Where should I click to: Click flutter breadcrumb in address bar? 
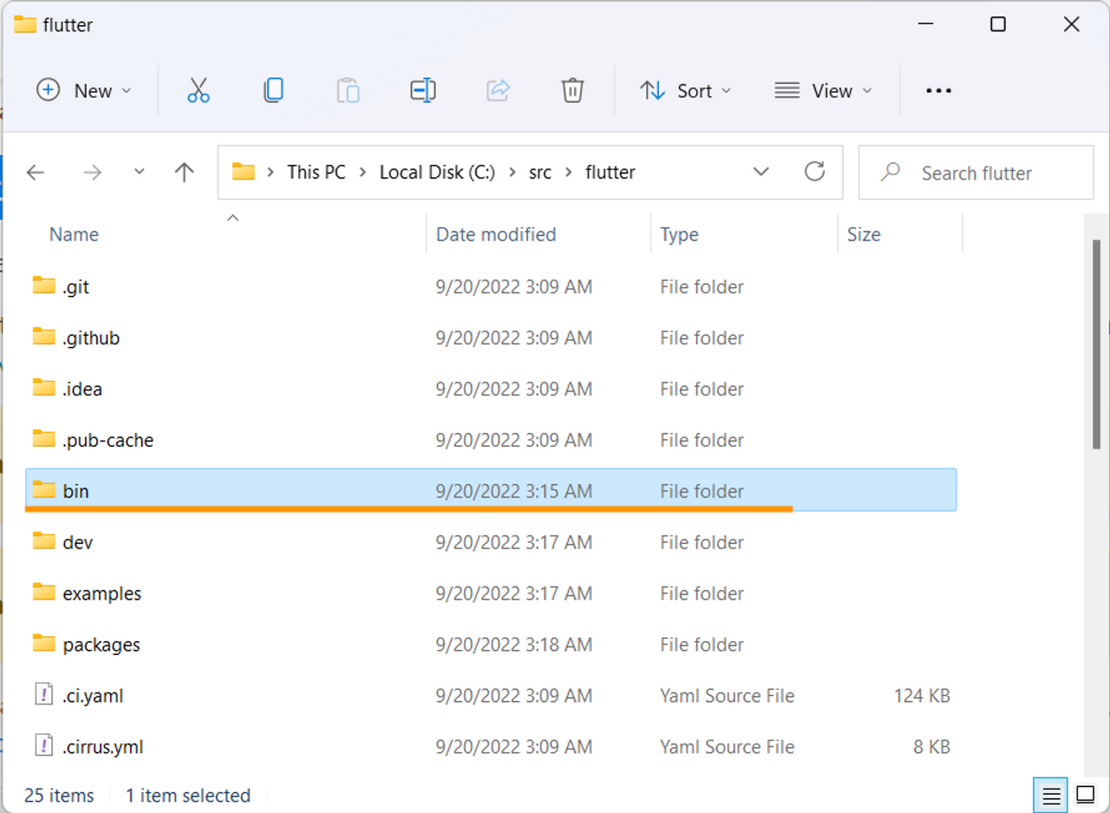[x=610, y=173]
